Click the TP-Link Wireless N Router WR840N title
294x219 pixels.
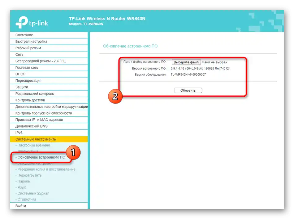click(x=107, y=19)
